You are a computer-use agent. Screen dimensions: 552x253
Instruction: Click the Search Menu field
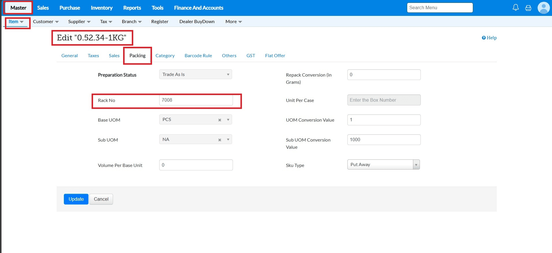click(440, 8)
